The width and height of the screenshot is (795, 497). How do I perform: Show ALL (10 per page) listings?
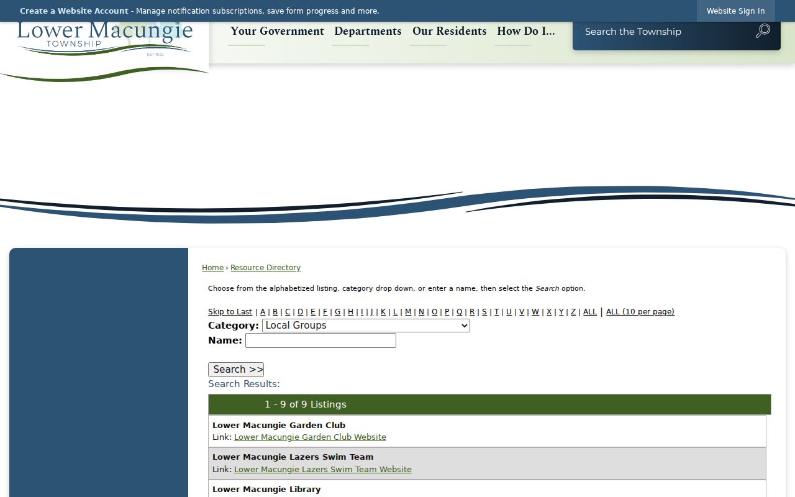640,312
